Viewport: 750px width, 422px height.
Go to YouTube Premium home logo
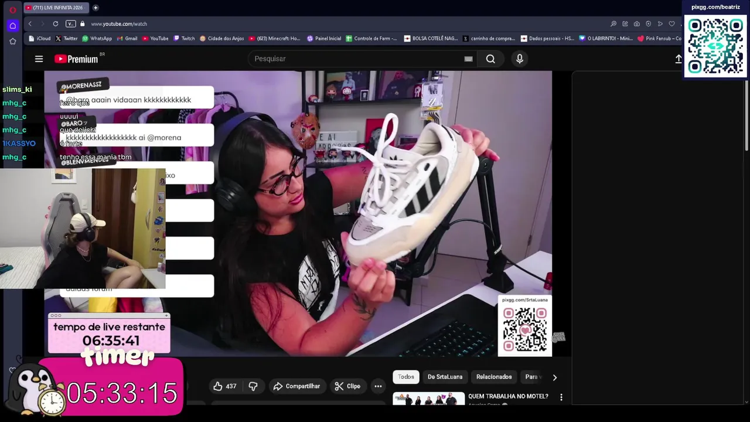pyautogui.click(x=77, y=59)
